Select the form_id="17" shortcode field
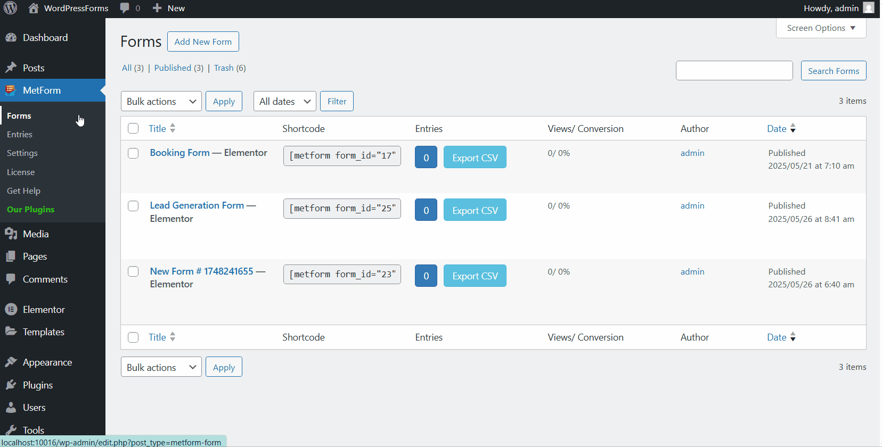The image size is (882, 447). click(x=342, y=155)
